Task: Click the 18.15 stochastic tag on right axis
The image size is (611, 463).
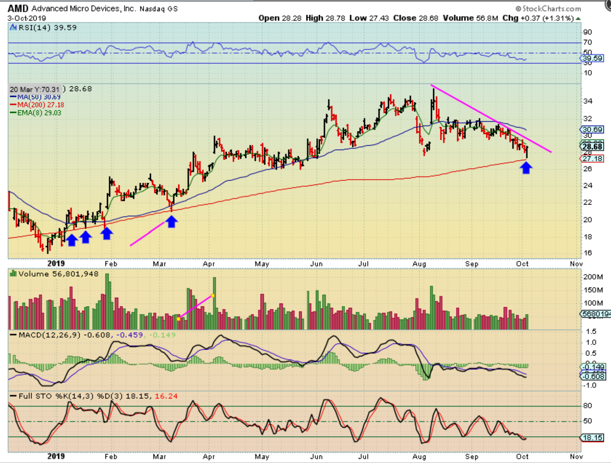Action: point(592,438)
